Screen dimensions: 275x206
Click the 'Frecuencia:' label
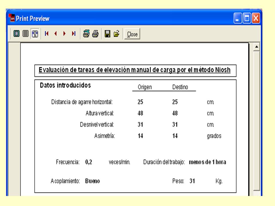[68, 162]
